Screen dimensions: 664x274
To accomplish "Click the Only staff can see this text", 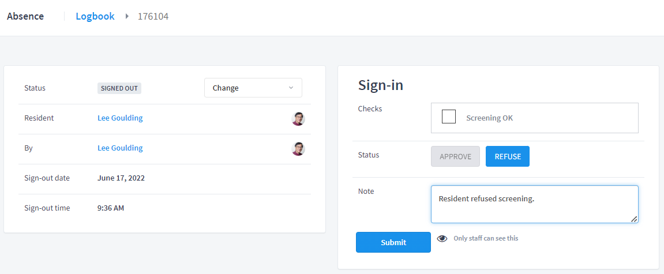I will (x=486, y=238).
